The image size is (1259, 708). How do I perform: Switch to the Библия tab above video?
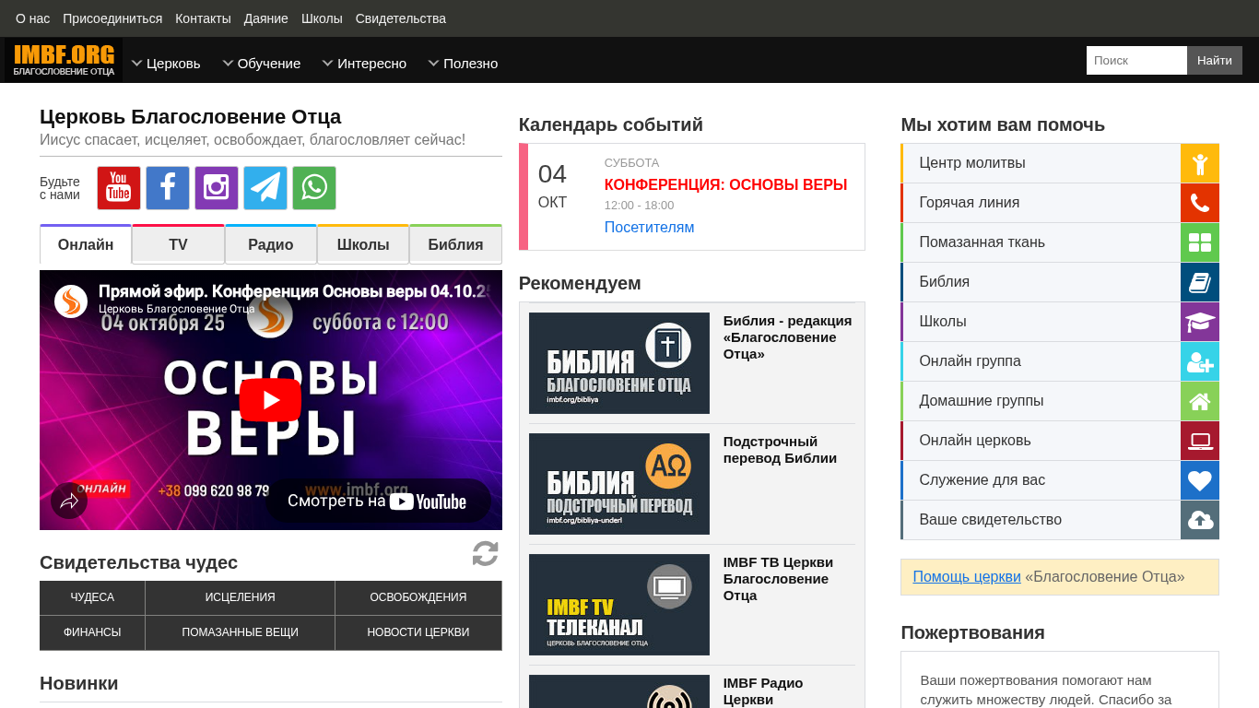point(455,244)
